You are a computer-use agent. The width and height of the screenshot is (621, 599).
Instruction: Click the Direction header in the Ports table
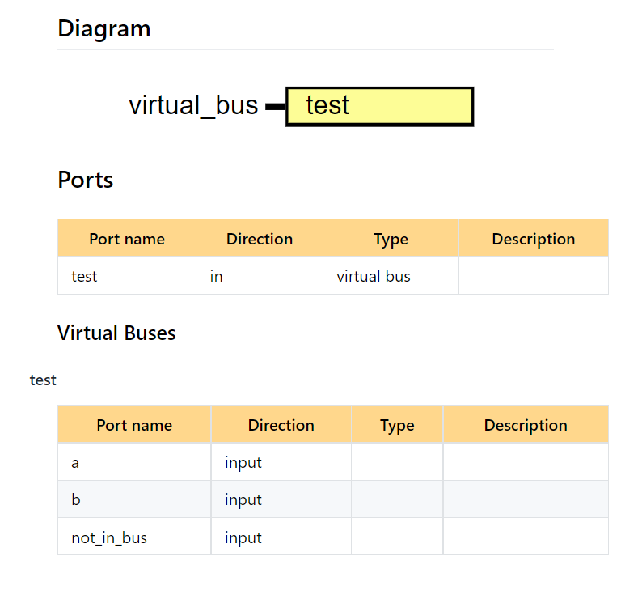click(x=260, y=239)
